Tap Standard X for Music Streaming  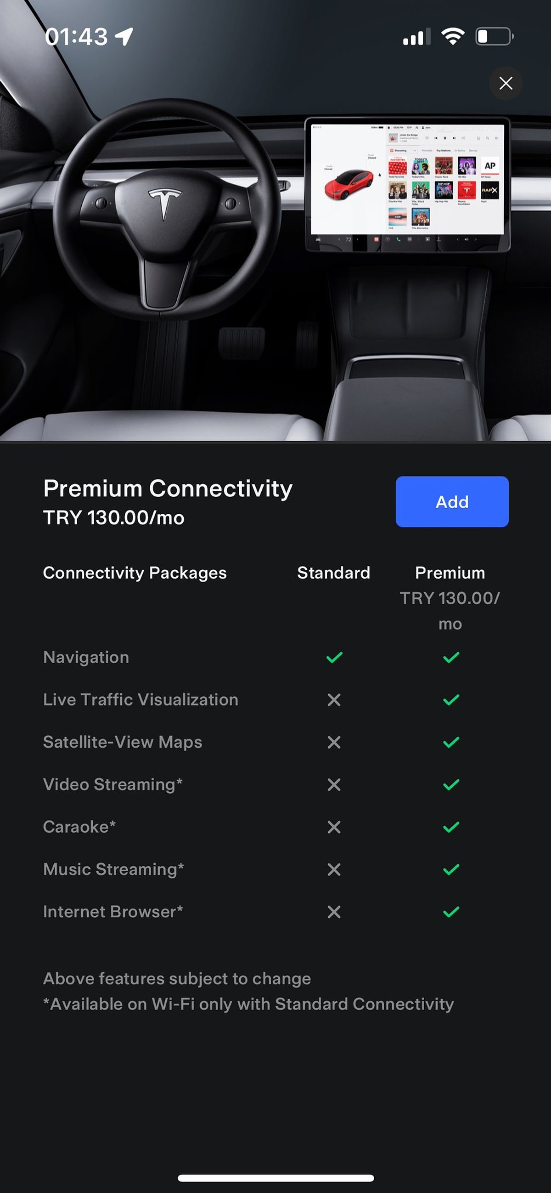(334, 869)
